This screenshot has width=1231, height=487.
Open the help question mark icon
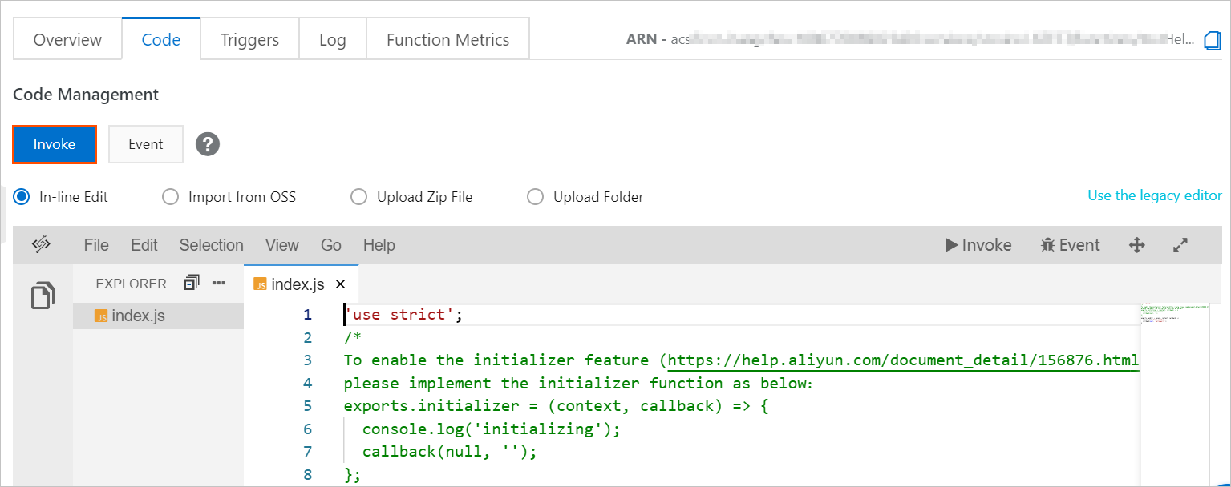tap(208, 144)
